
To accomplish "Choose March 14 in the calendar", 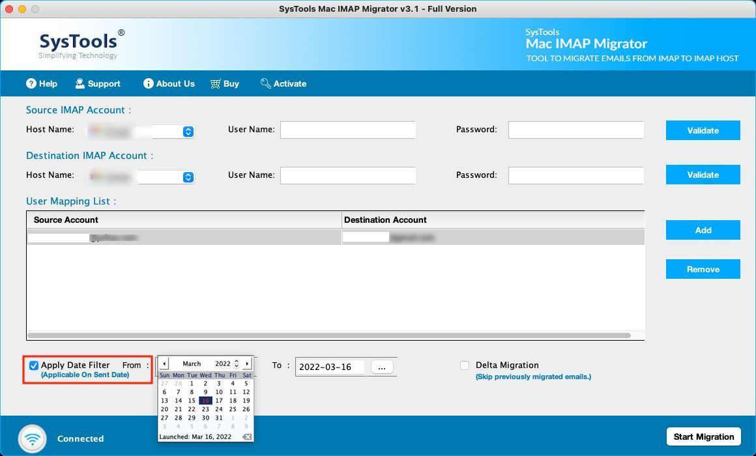I will (179, 401).
